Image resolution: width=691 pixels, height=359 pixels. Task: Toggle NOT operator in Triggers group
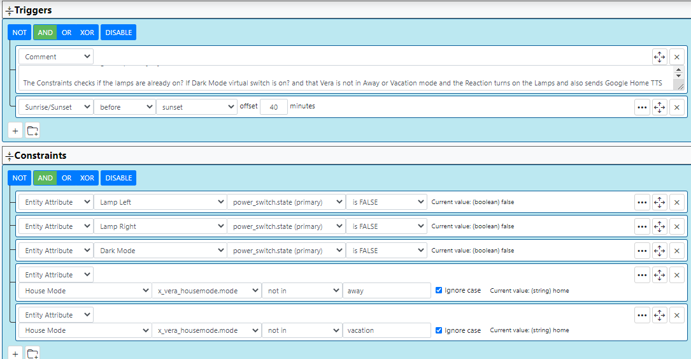click(20, 33)
